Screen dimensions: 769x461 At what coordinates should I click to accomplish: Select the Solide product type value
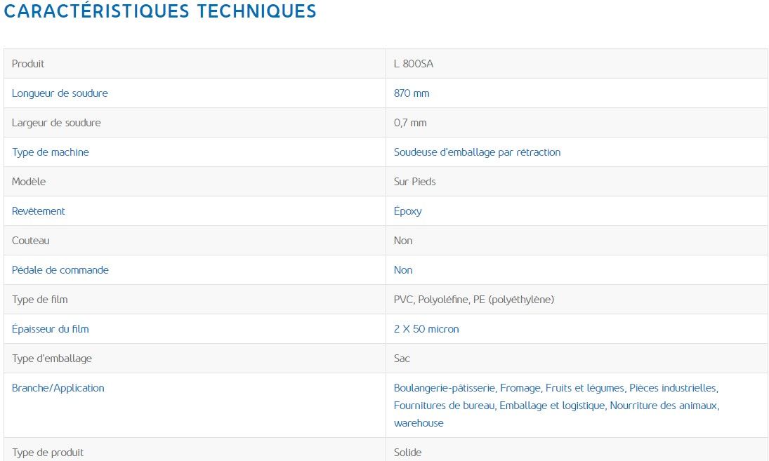point(407,453)
